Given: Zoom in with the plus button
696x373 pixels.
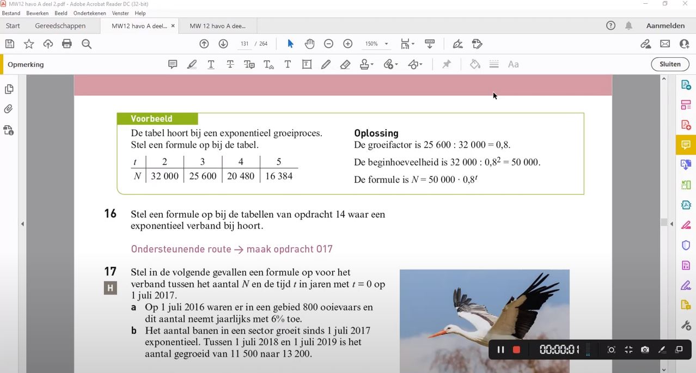Looking at the screenshot, I should [348, 44].
